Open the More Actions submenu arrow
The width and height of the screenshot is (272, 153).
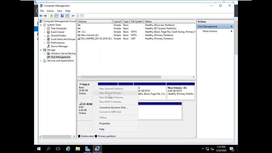[x=232, y=31]
